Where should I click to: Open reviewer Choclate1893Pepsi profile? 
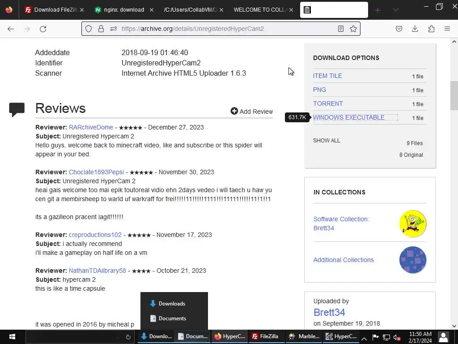[x=97, y=172]
